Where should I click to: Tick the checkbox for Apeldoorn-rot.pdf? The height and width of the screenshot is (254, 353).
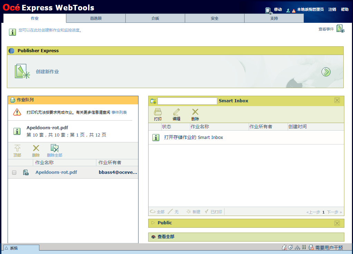point(14,172)
